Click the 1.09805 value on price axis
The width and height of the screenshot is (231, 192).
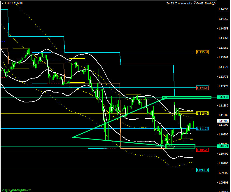pos(223,173)
